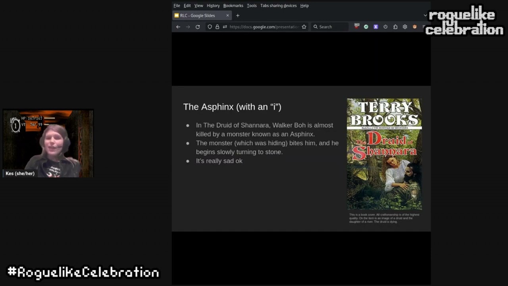Image resolution: width=508 pixels, height=286 pixels.
Task: Reload the current page
Action: 198,27
